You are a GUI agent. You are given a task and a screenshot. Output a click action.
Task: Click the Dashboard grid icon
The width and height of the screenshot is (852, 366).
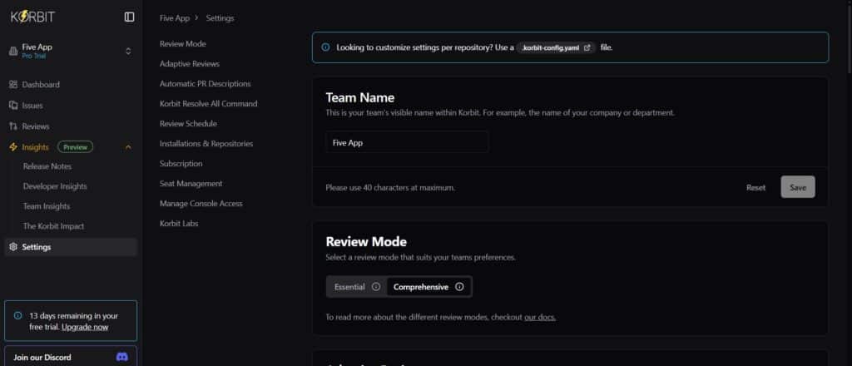click(13, 85)
